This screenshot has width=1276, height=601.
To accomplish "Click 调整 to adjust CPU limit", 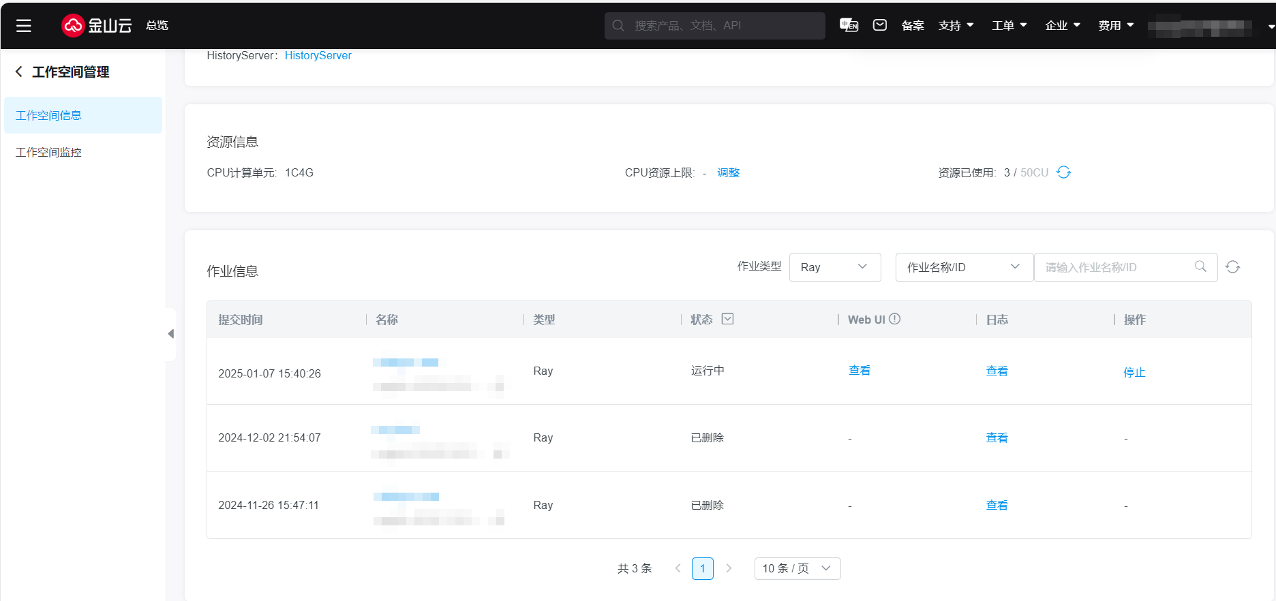I will coord(728,172).
